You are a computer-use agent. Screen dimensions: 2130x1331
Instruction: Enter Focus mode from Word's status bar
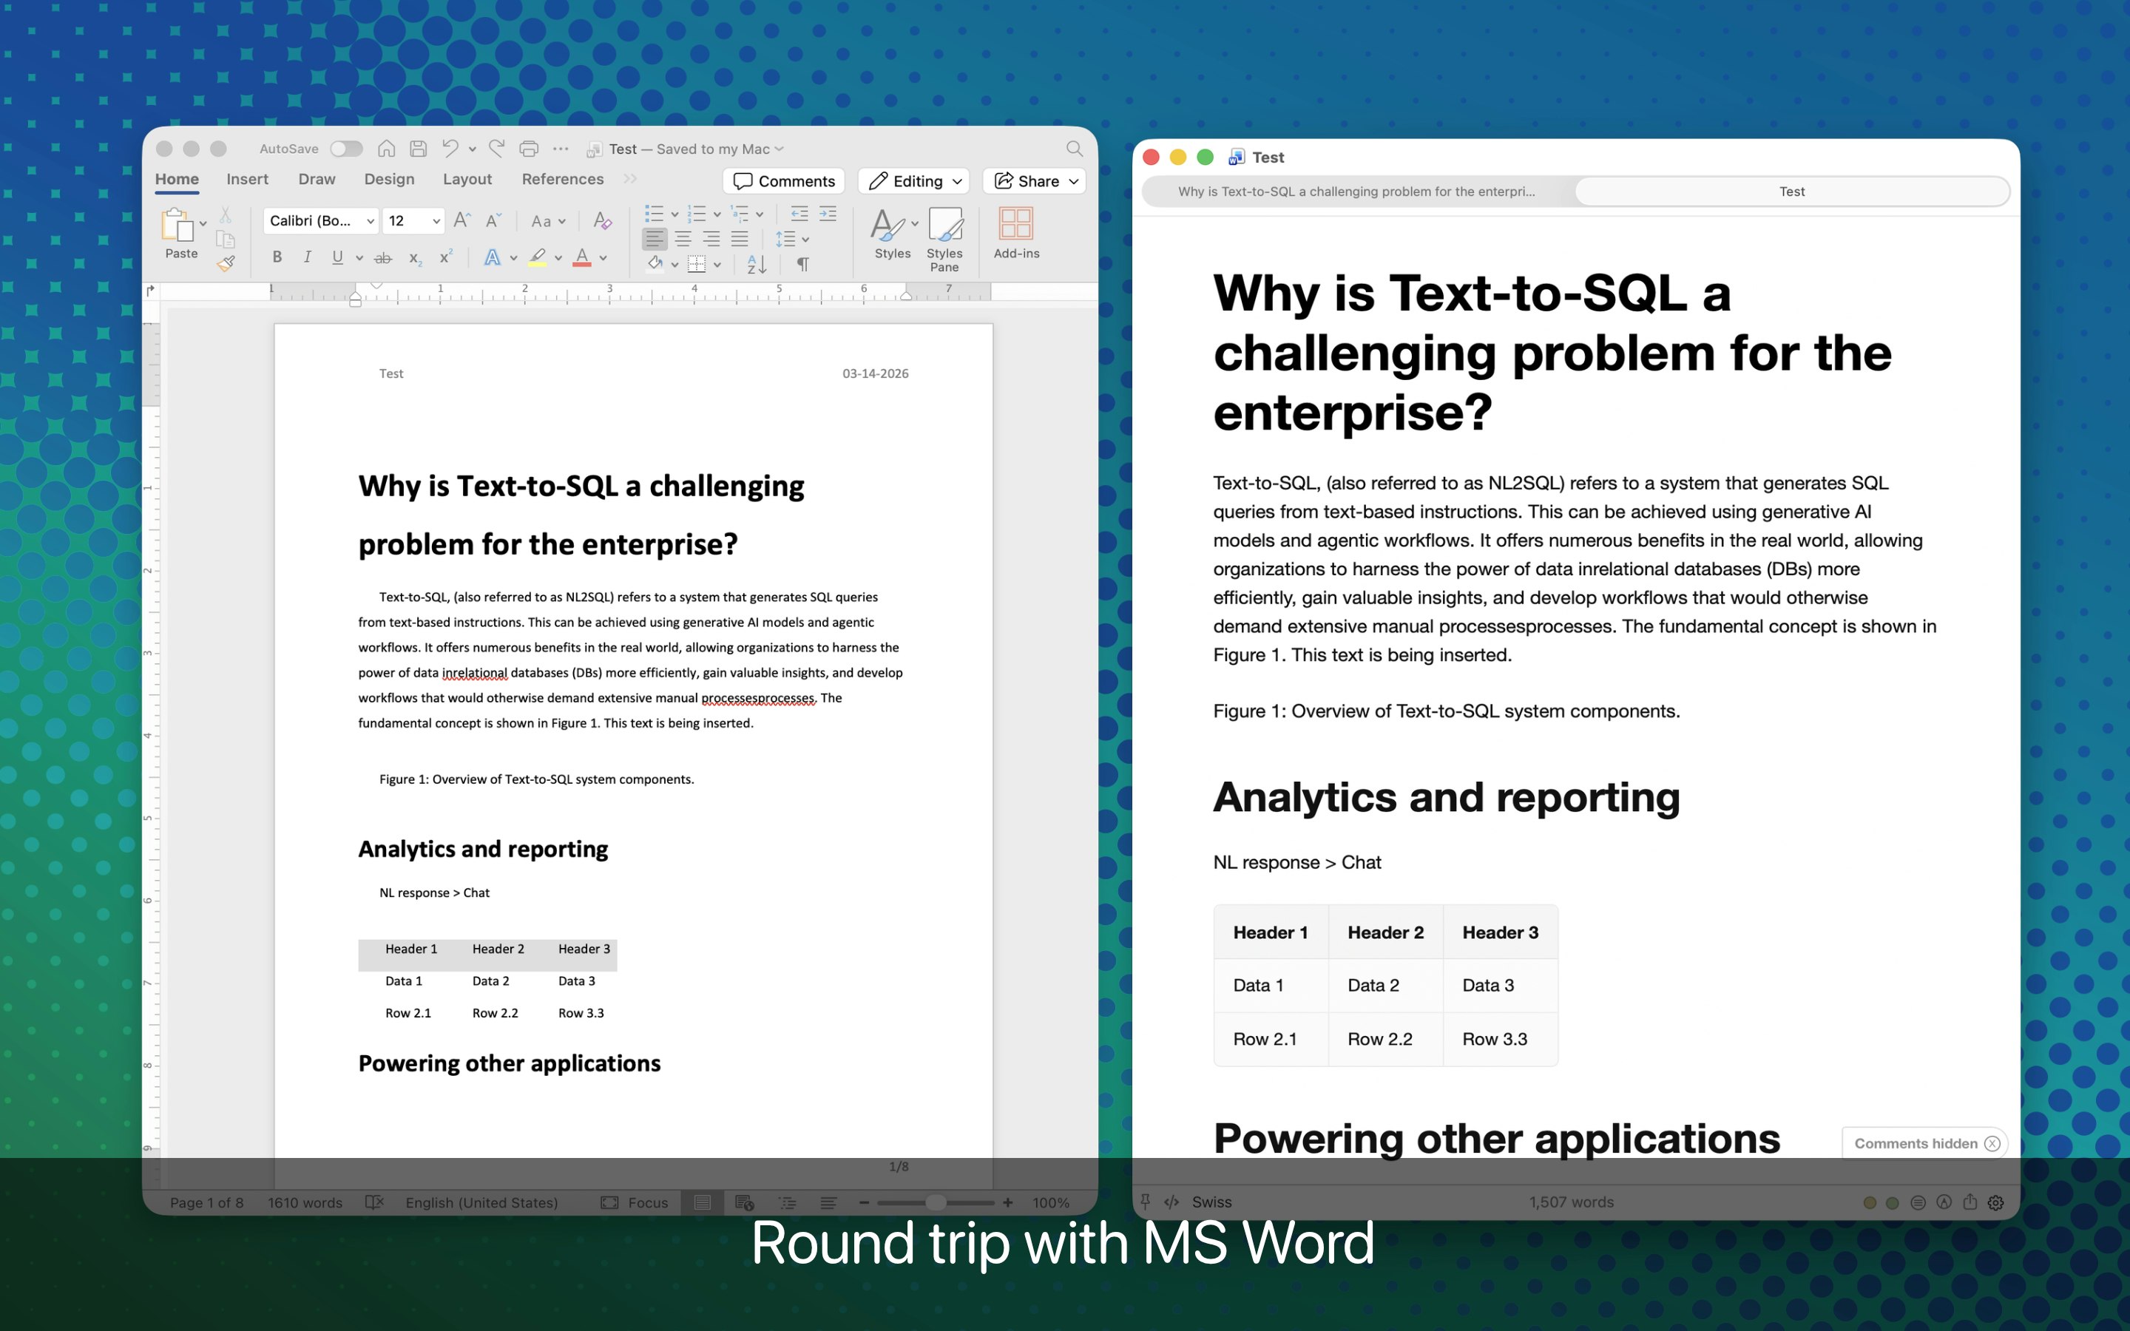click(x=635, y=1202)
